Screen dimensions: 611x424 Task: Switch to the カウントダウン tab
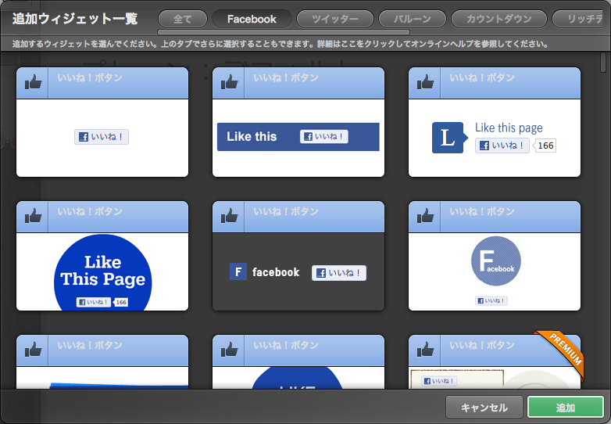click(x=498, y=19)
